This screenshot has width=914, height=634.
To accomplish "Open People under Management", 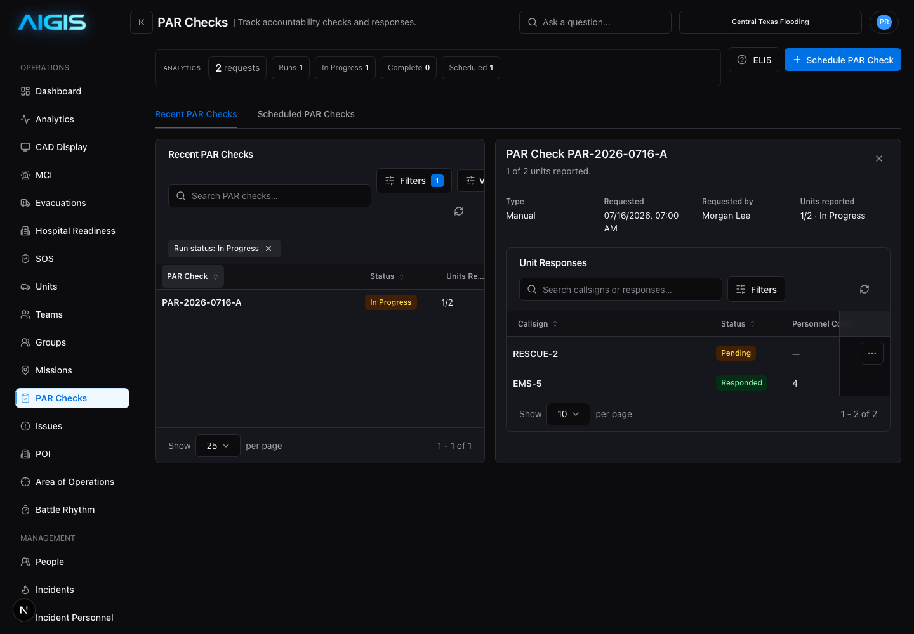I will coord(72,562).
